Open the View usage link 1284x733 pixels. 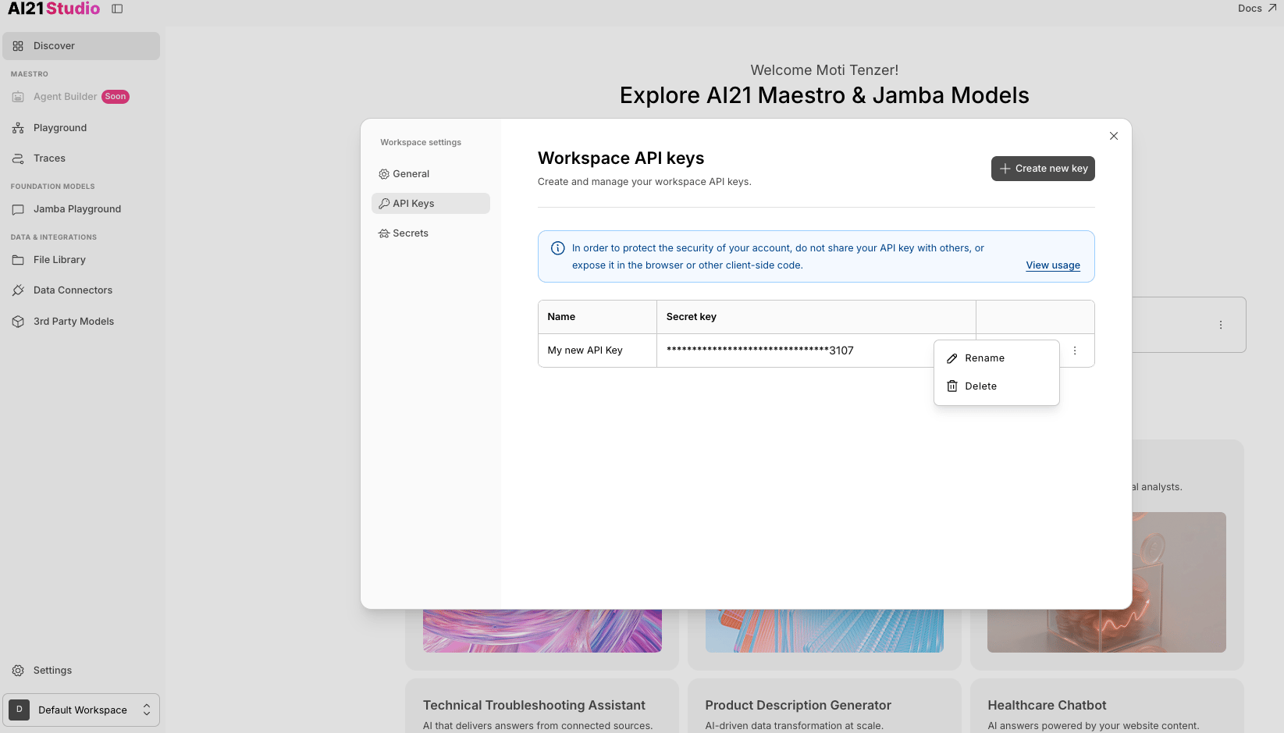(x=1053, y=265)
